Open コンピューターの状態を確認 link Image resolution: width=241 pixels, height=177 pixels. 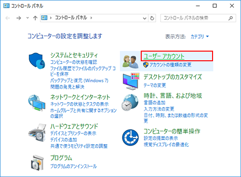point(74,62)
